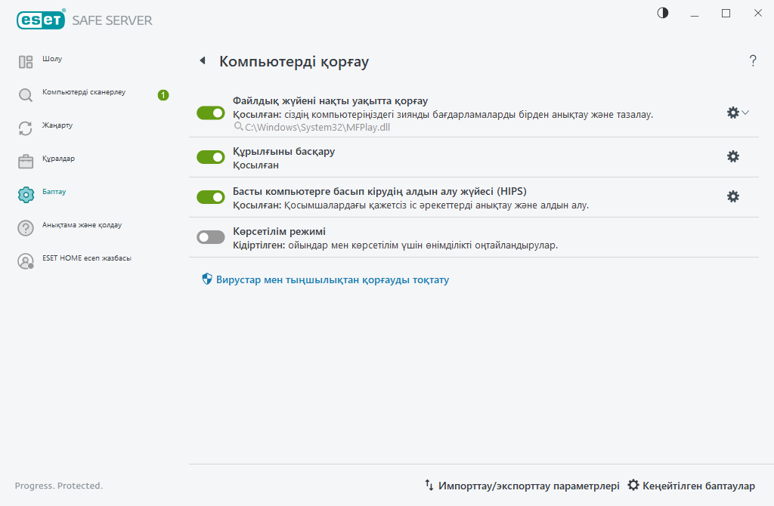Enable the Көрсетілім режимі toggle

pyautogui.click(x=210, y=236)
